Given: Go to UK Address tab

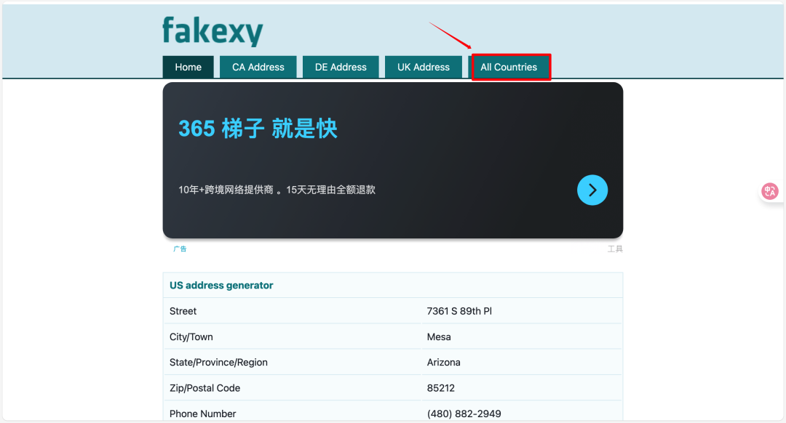Looking at the screenshot, I should (423, 67).
